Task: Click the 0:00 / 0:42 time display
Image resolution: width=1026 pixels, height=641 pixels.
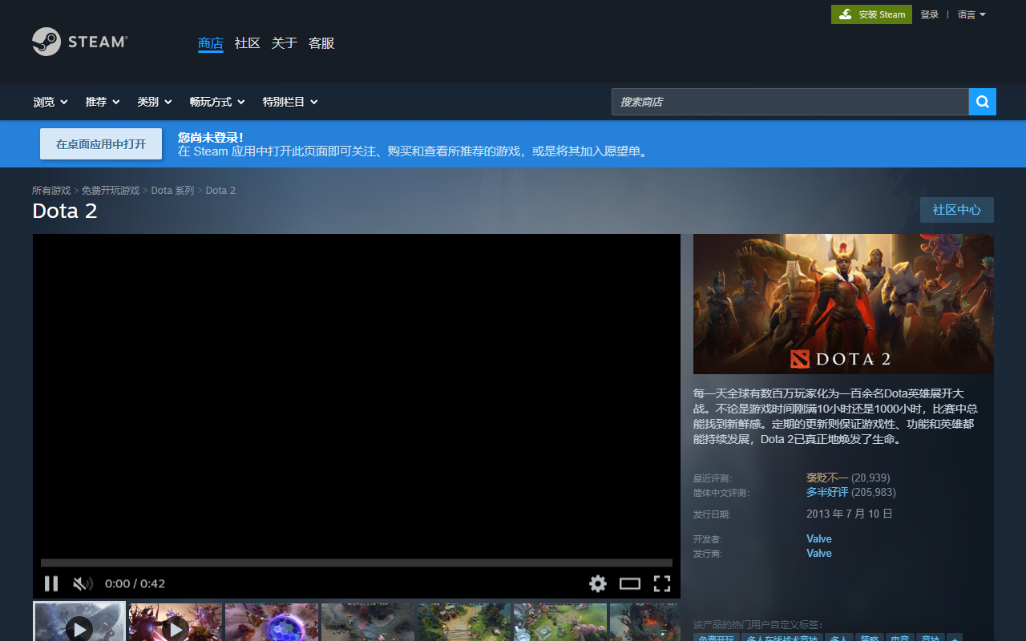Action: (x=135, y=583)
